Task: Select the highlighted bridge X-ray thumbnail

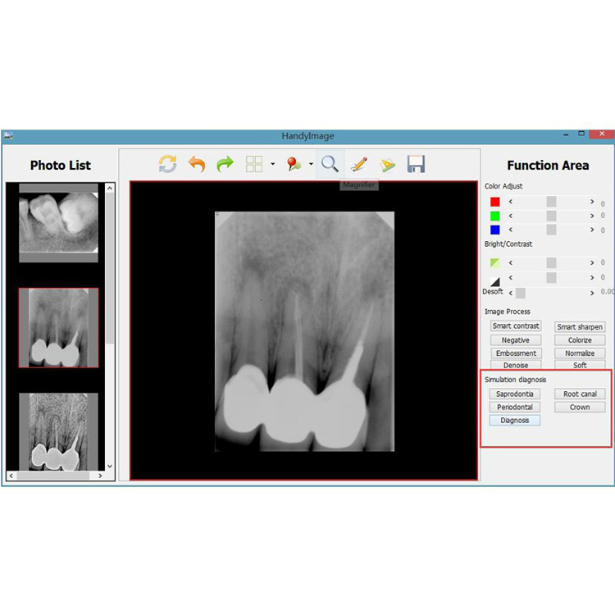Action: pos(58,328)
